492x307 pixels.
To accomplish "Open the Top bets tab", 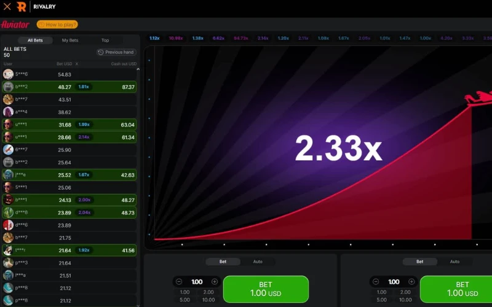I will tap(105, 41).
